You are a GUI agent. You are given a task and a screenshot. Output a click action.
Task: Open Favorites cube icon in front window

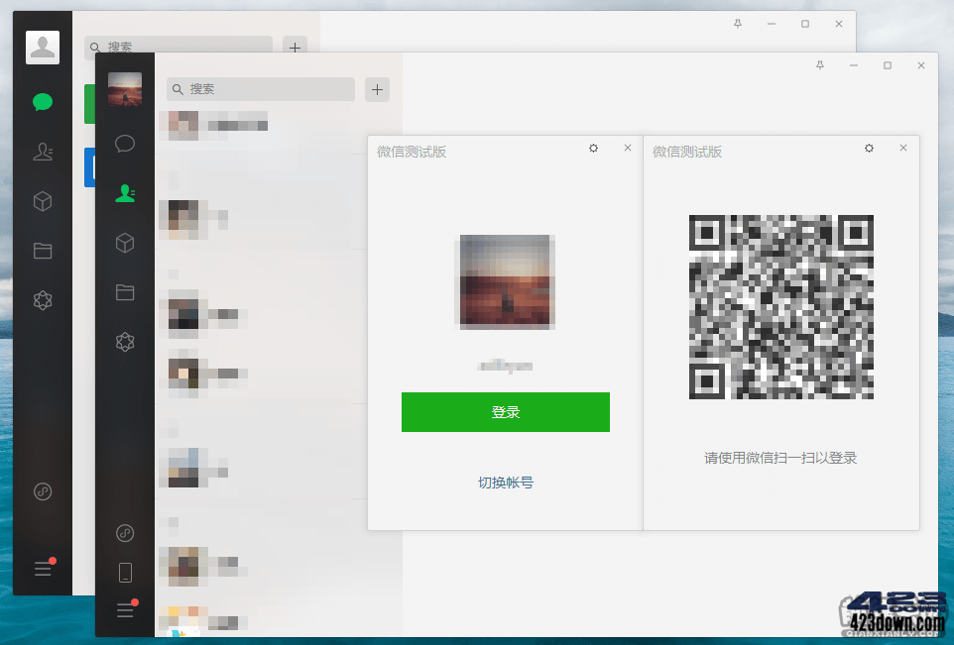tap(125, 243)
